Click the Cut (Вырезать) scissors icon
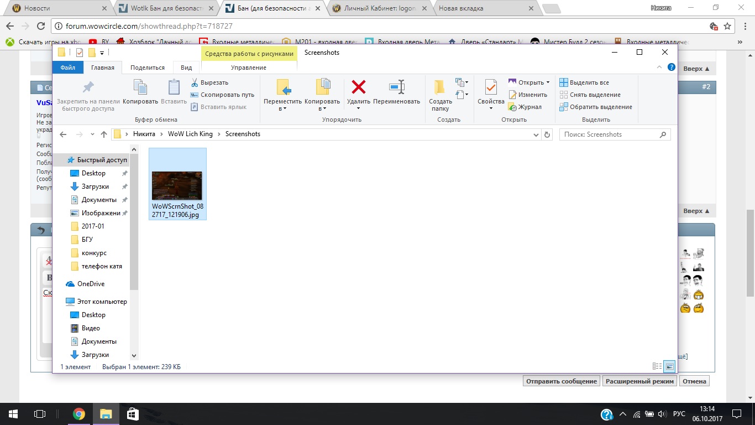This screenshot has height=425, width=755. click(195, 82)
